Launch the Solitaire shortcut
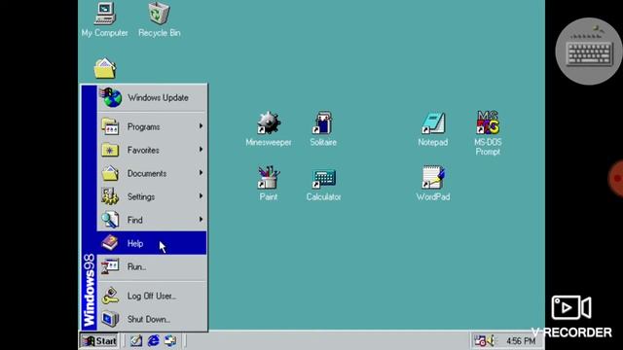Viewport: 623px width, 350px height. pos(323,128)
